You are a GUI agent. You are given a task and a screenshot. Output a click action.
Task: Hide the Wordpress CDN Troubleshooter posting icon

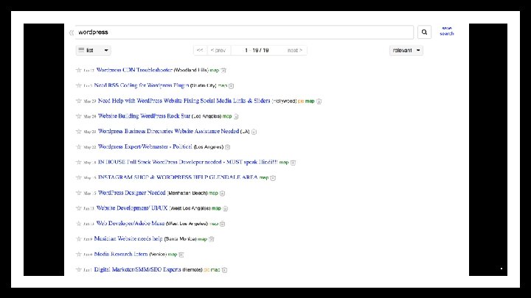(x=223, y=71)
